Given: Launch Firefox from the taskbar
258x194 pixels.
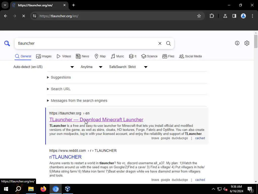Looking at the screenshot, I should coord(43,189).
